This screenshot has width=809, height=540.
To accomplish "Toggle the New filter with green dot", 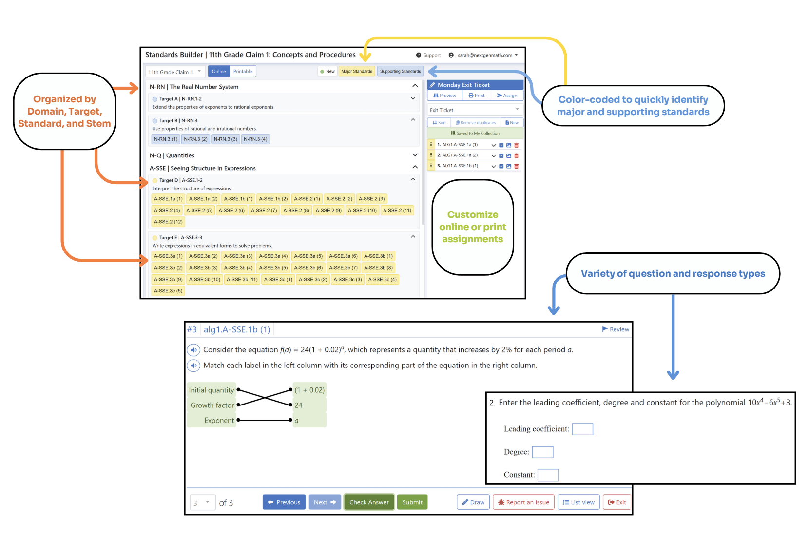I will point(327,72).
